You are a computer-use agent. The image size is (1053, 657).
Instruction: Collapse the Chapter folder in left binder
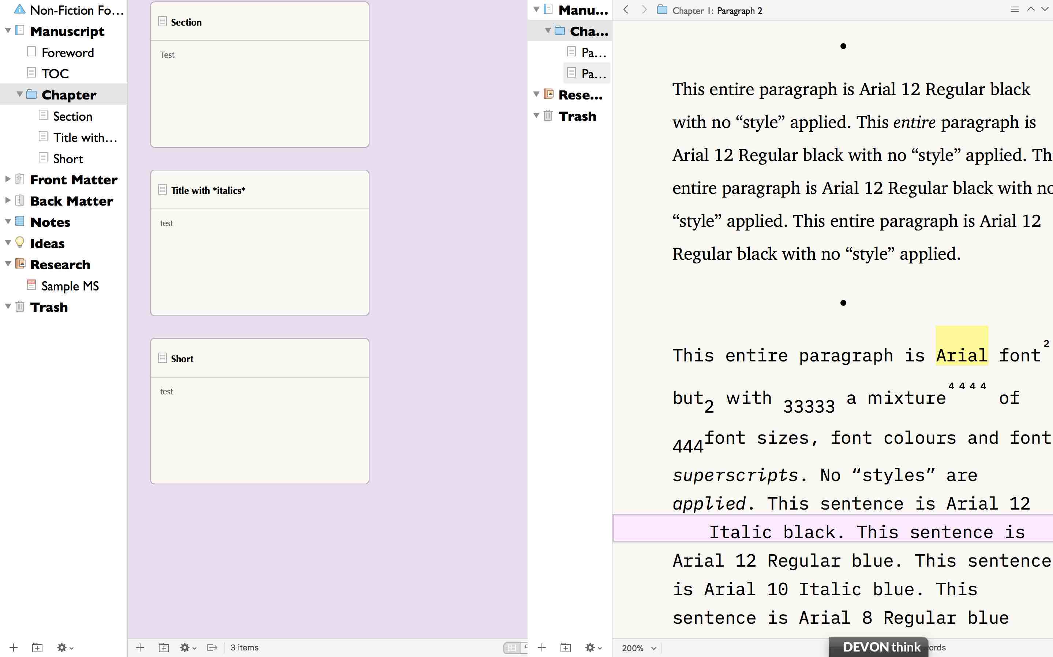[19, 94]
